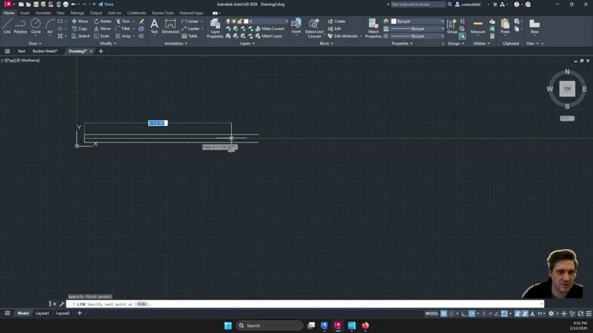Click the TOP face of the ViewCube

567,89
